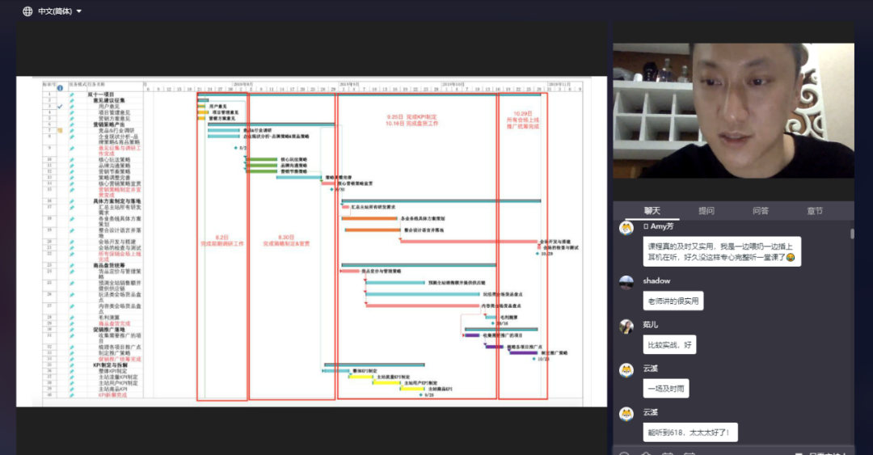Click 茹儿's avatar in the chat

pos(626,327)
